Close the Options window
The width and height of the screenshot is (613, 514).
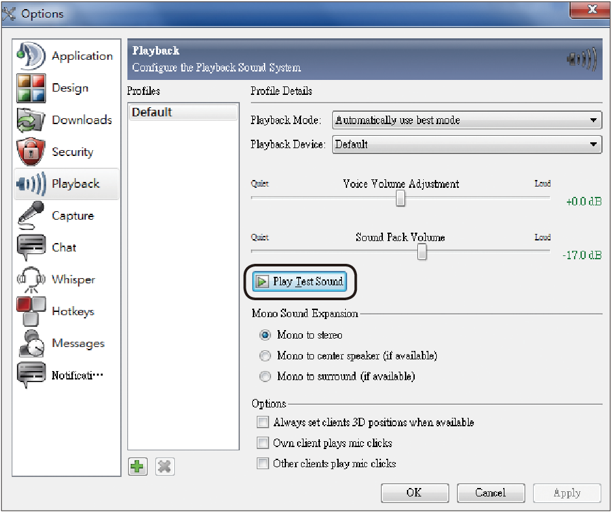click(590, 9)
